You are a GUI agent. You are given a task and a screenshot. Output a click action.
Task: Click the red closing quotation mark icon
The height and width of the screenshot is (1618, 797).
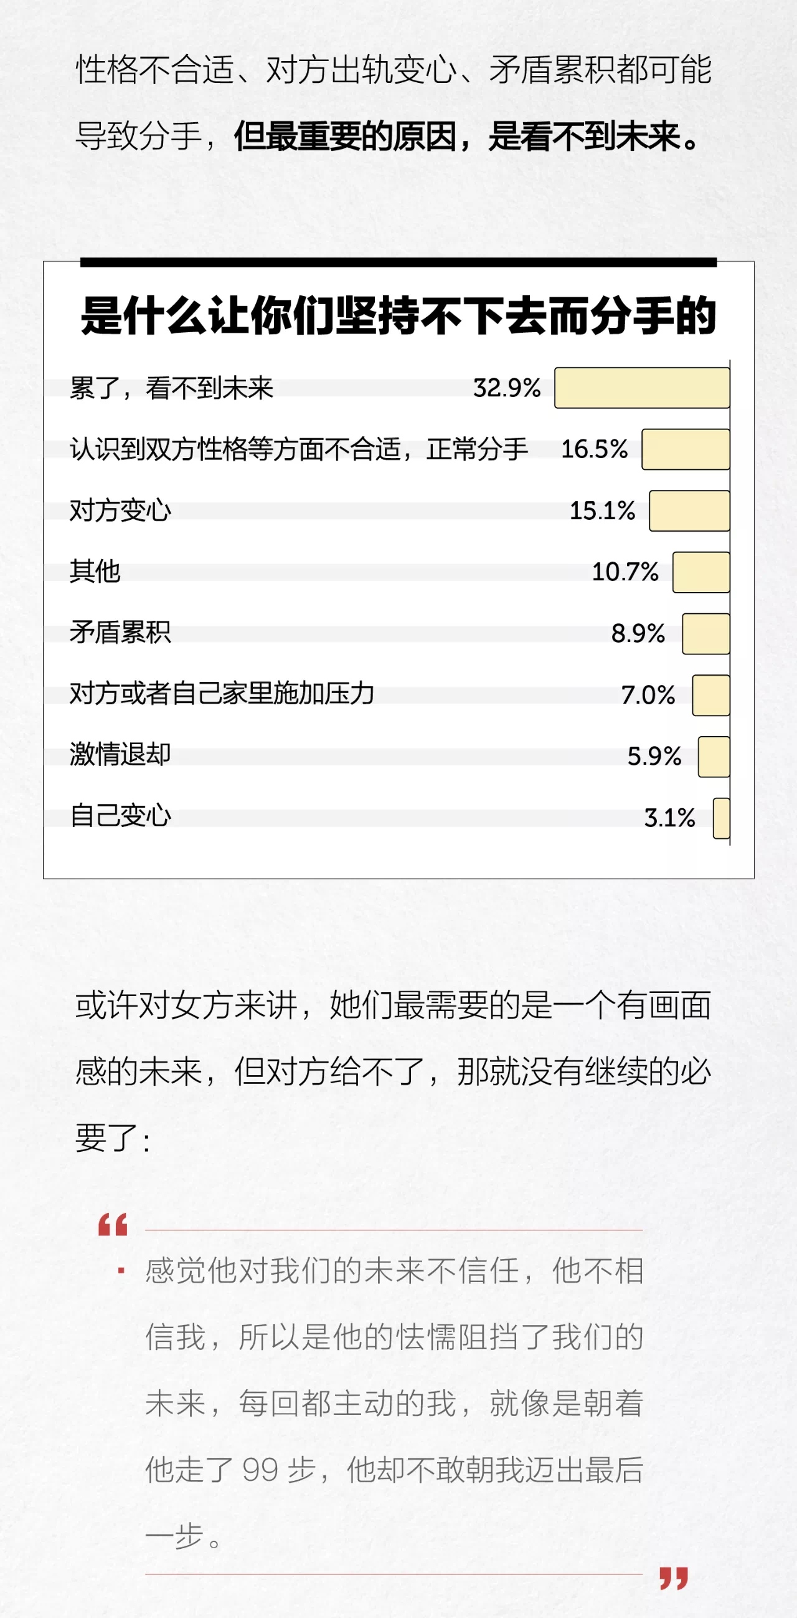(673, 1578)
